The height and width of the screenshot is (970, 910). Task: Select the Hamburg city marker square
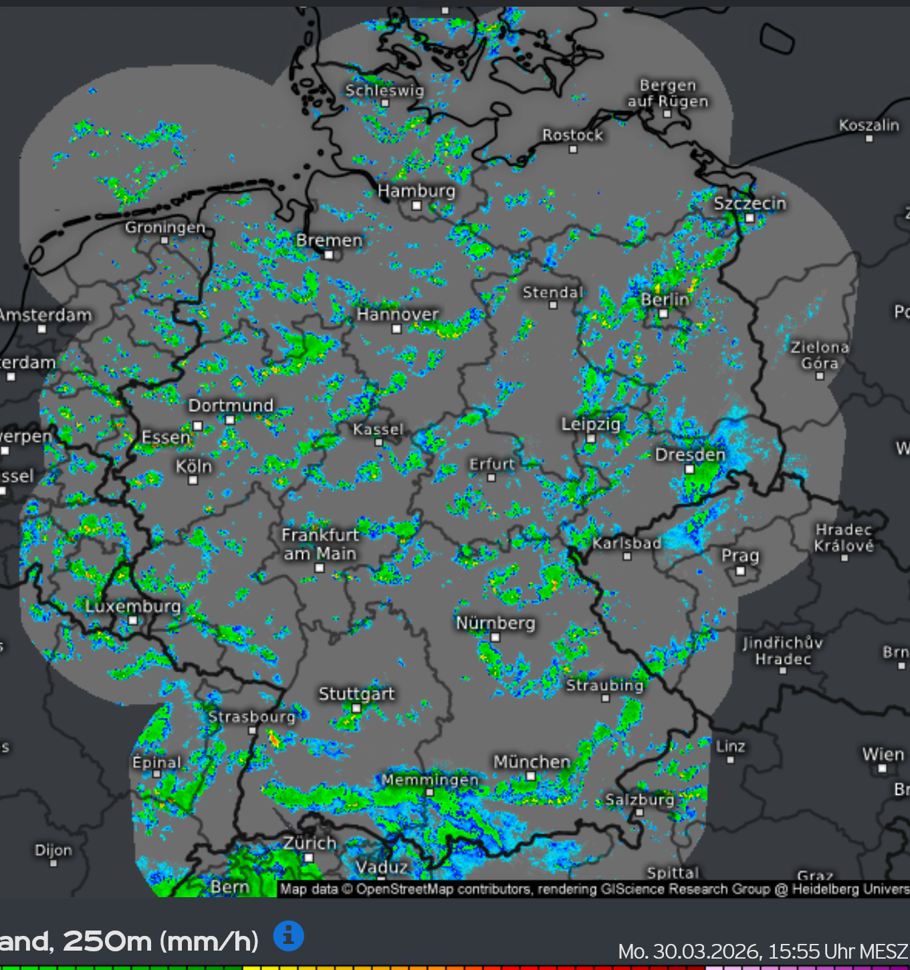pos(417,206)
